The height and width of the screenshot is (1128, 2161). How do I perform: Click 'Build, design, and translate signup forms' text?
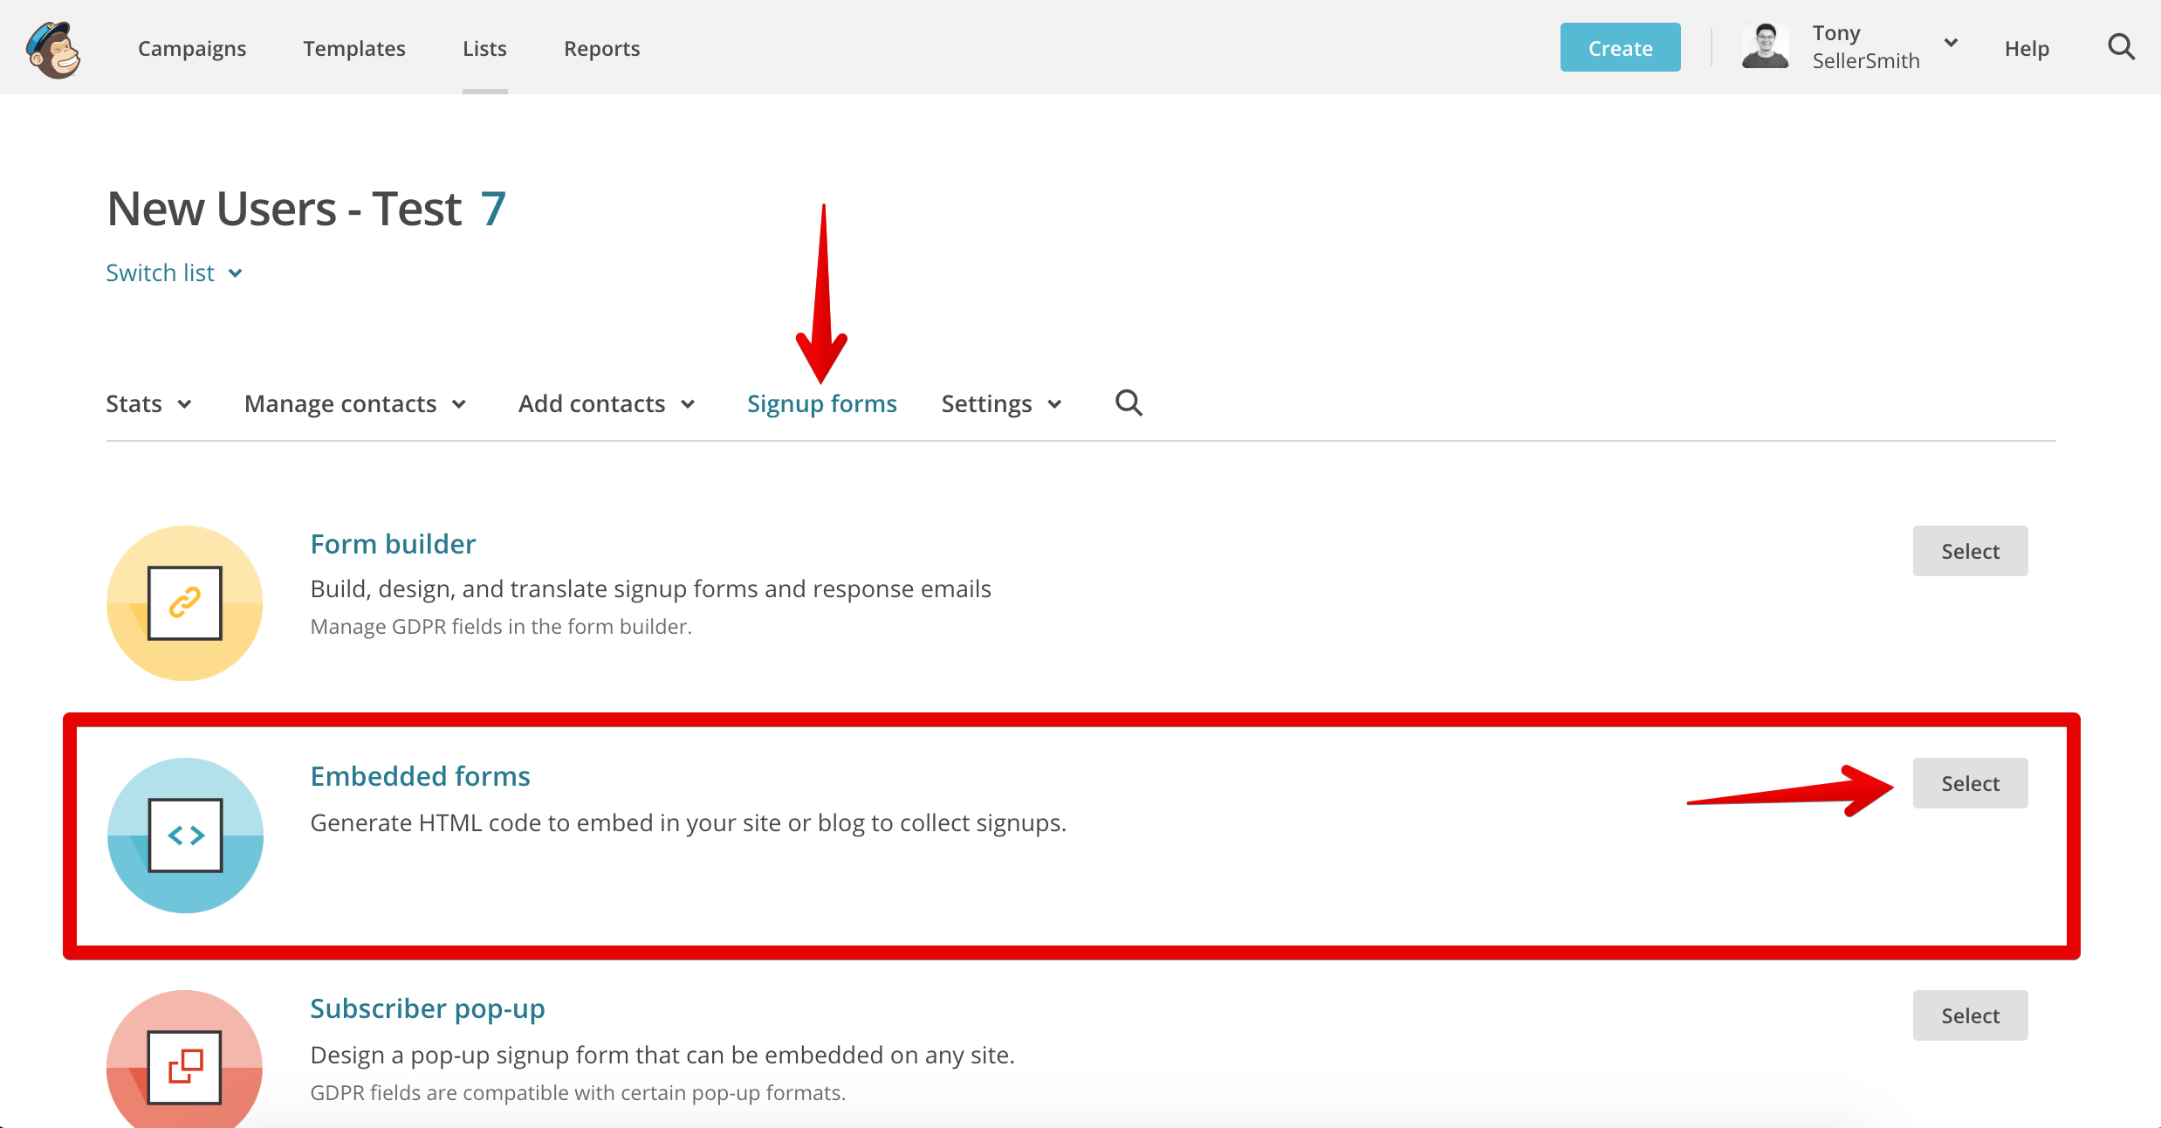(x=651, y=589)
